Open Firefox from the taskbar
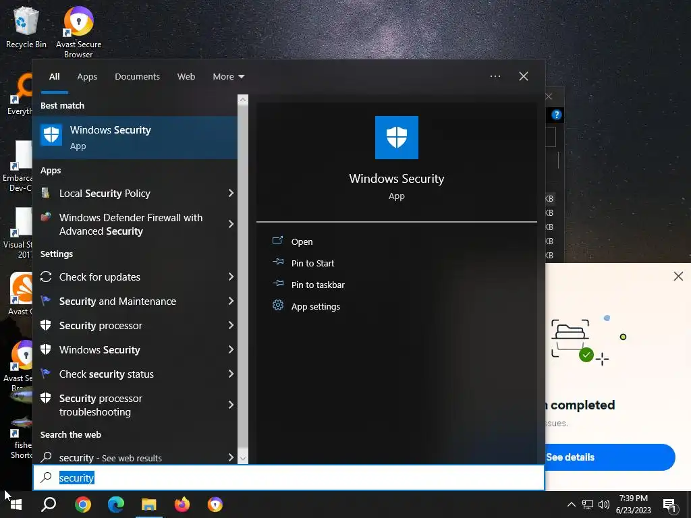Screen dimensions: 691x518 tap(182, 505)
